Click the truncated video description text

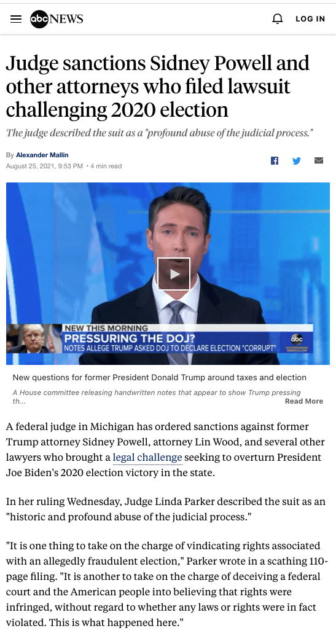[x=157, y=397]
